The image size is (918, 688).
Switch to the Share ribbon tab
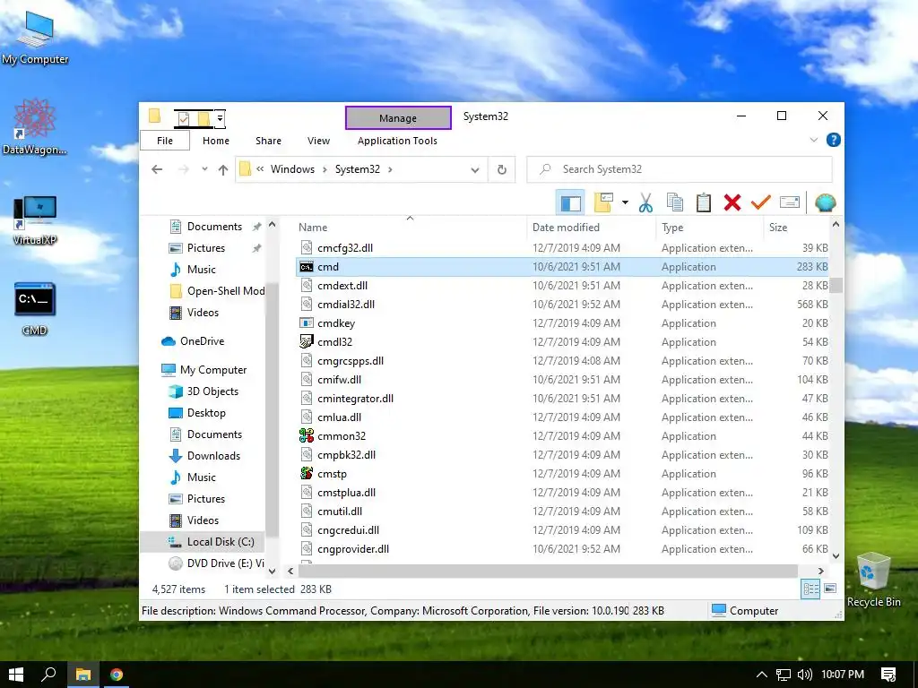click(268, 141)
